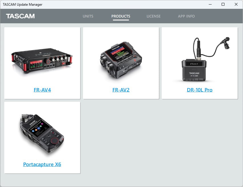This screenshot has width=243, height=187.
Task: Minimize the TASCAM Update Manager window
Action: coord(210,4)
